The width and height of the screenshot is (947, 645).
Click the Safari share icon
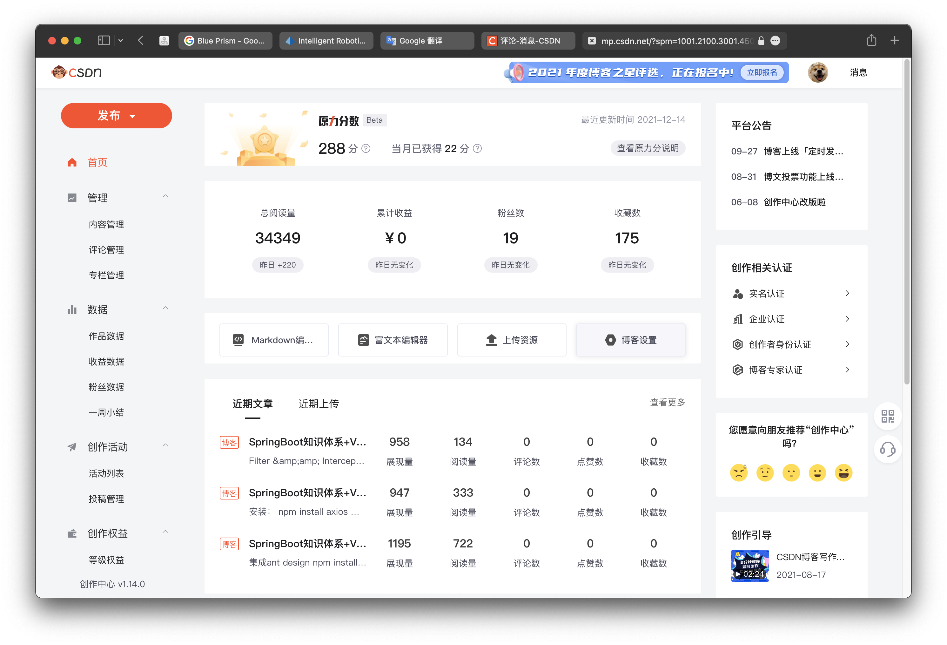(871, 40)
